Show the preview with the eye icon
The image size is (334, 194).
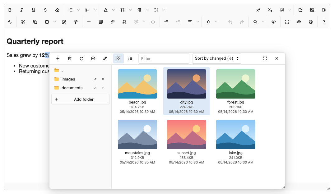click(x=299, y=22)
